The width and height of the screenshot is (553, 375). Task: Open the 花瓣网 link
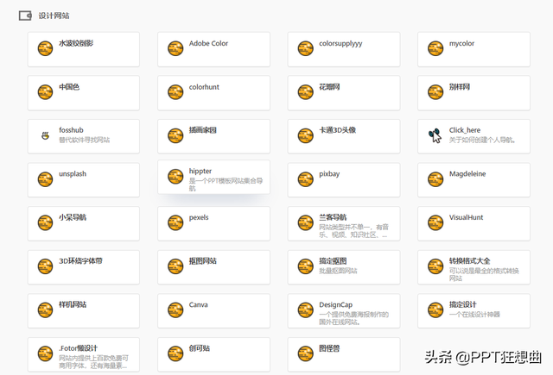329,87
